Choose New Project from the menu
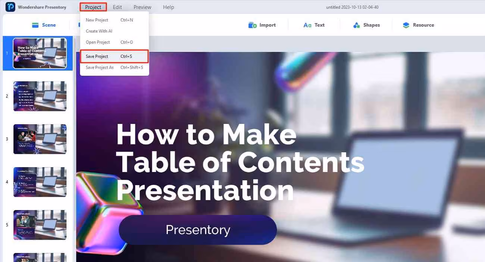 coord(115,20)
